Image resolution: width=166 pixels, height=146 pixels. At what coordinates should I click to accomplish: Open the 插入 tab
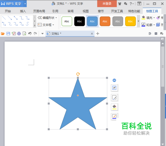(23, 11)
